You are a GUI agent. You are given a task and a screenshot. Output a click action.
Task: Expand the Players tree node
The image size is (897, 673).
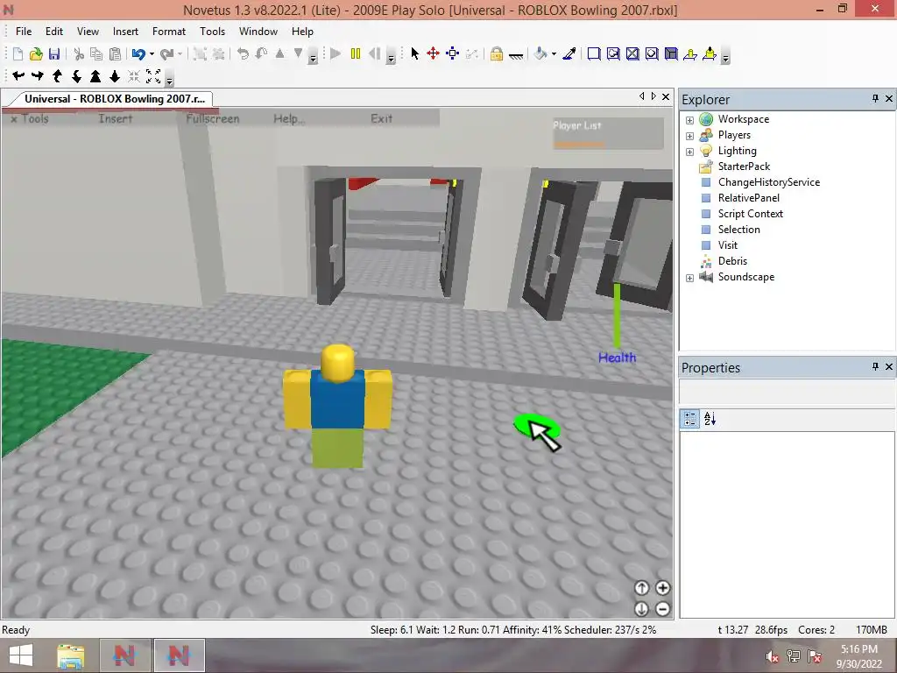(x=689, y=136)
